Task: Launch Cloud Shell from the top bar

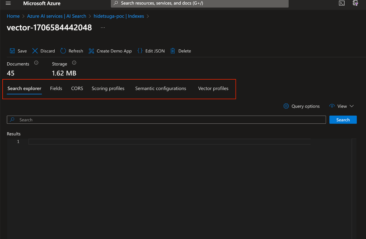Action: (x=342, y=3)
